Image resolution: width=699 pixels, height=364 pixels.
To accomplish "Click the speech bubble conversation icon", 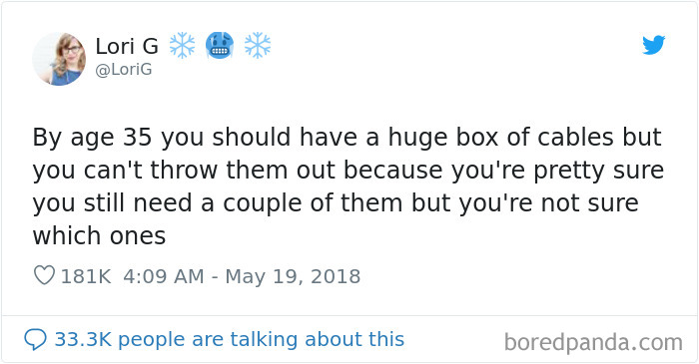I will [x=35, y=339].
